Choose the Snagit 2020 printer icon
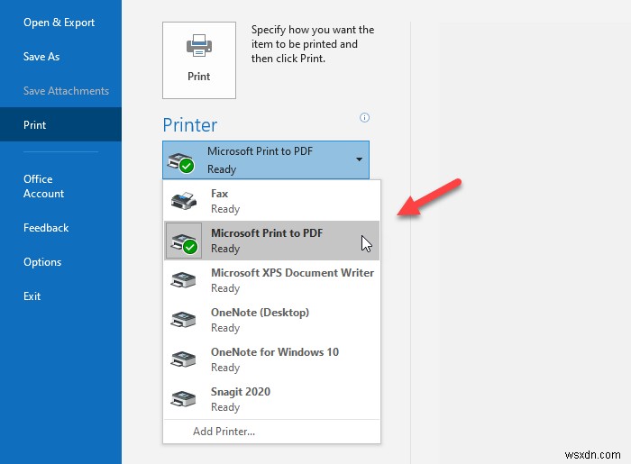This screenshot has width=631, height=464. (183, 399)
